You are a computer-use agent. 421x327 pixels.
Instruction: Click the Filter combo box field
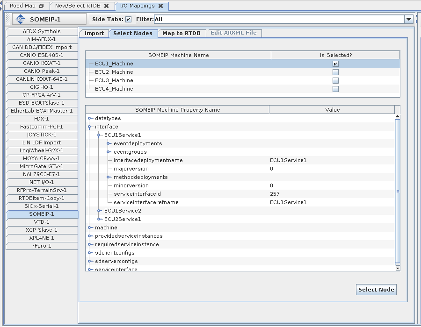(279, 19)
